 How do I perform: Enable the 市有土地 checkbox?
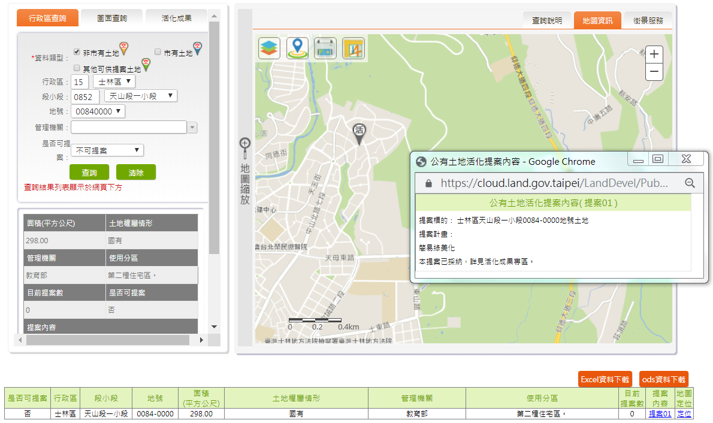click(158, 52)
